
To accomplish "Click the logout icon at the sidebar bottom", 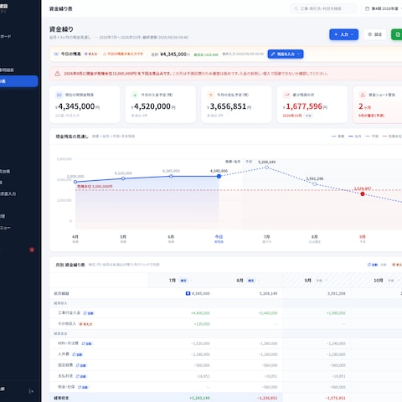I will click(31, 391).
